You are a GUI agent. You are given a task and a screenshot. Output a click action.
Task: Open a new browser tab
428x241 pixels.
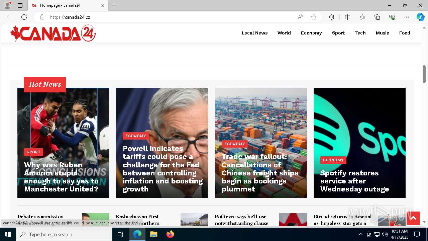(x=114, y=5)
